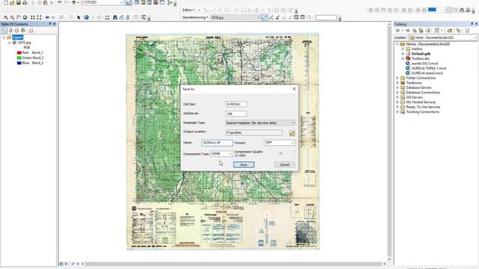The width and height of the screenshot is (479, 269).
Task: Click the Open map document icon
Action: (12, 3)
